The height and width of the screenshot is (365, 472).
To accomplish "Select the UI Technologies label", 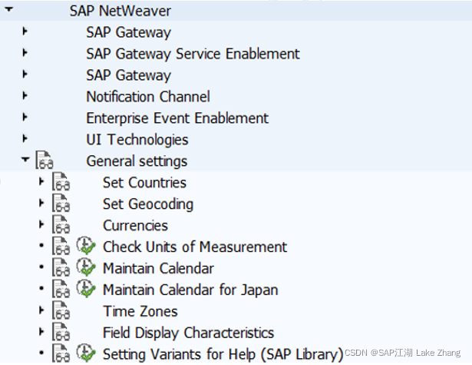I will click(x=137, y=140).
